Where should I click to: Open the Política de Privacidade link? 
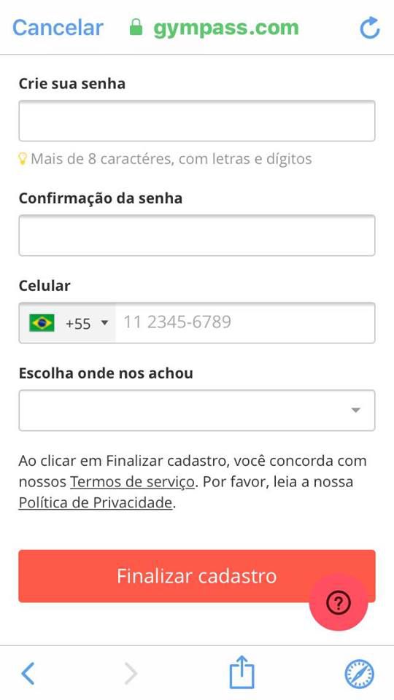(95, 503)
